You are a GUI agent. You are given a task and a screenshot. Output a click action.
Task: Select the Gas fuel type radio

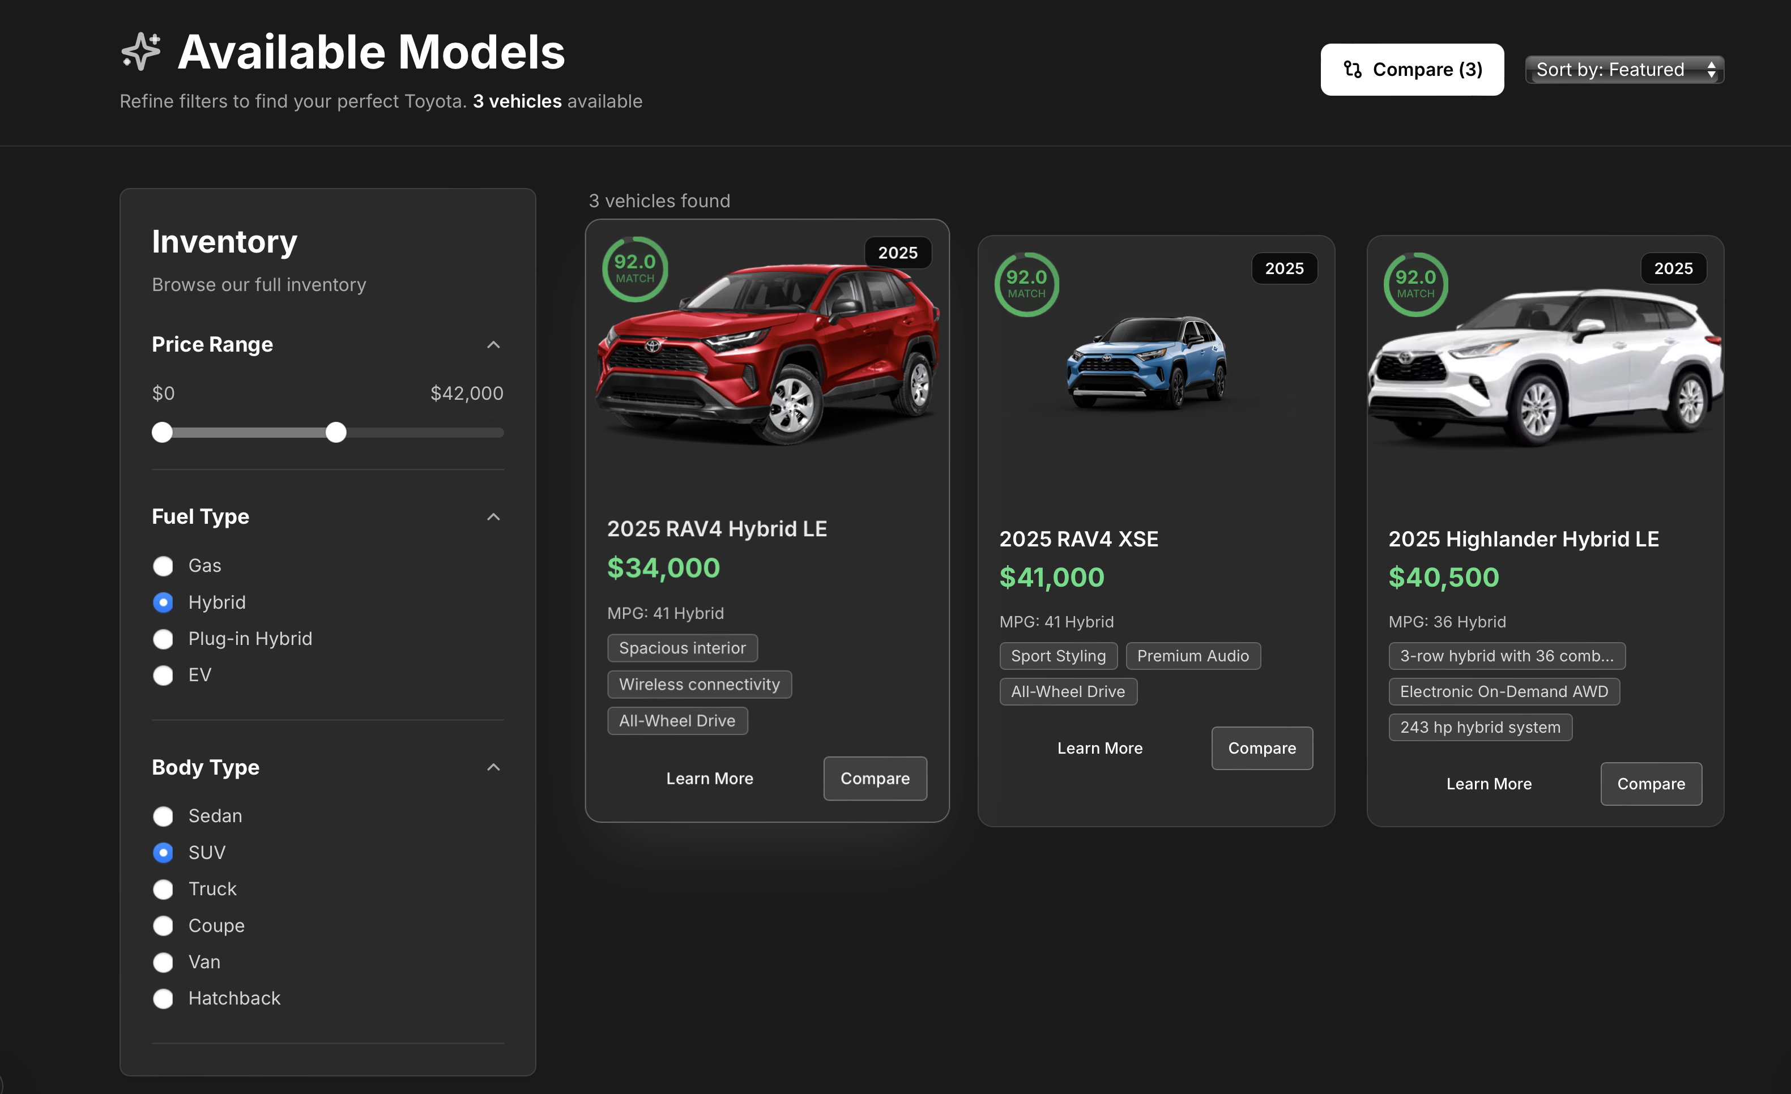tap(163, 566)
